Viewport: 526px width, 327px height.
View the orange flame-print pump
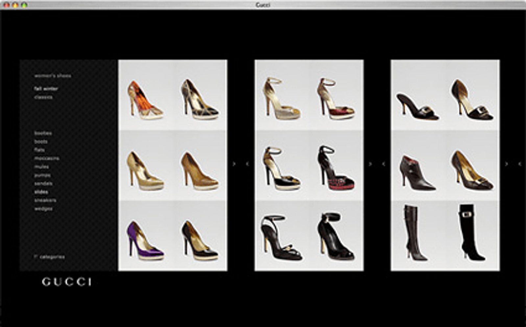[145, 100]
